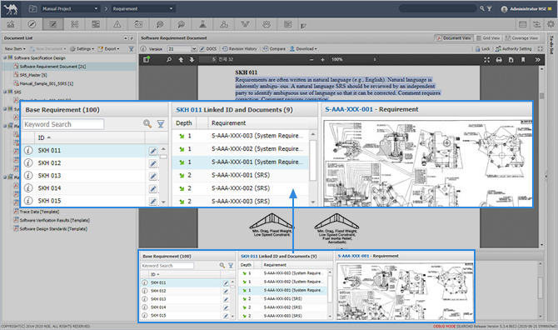This screenshot has height=330, width=558.
Task: Open the network graph module icon
Action: (x=245, y=24)
